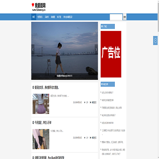The width and height of the screenshot is (159, 159).
Task: Focus the search input field in the navbar
Action: pyautogui.click(x=116, y=17)
